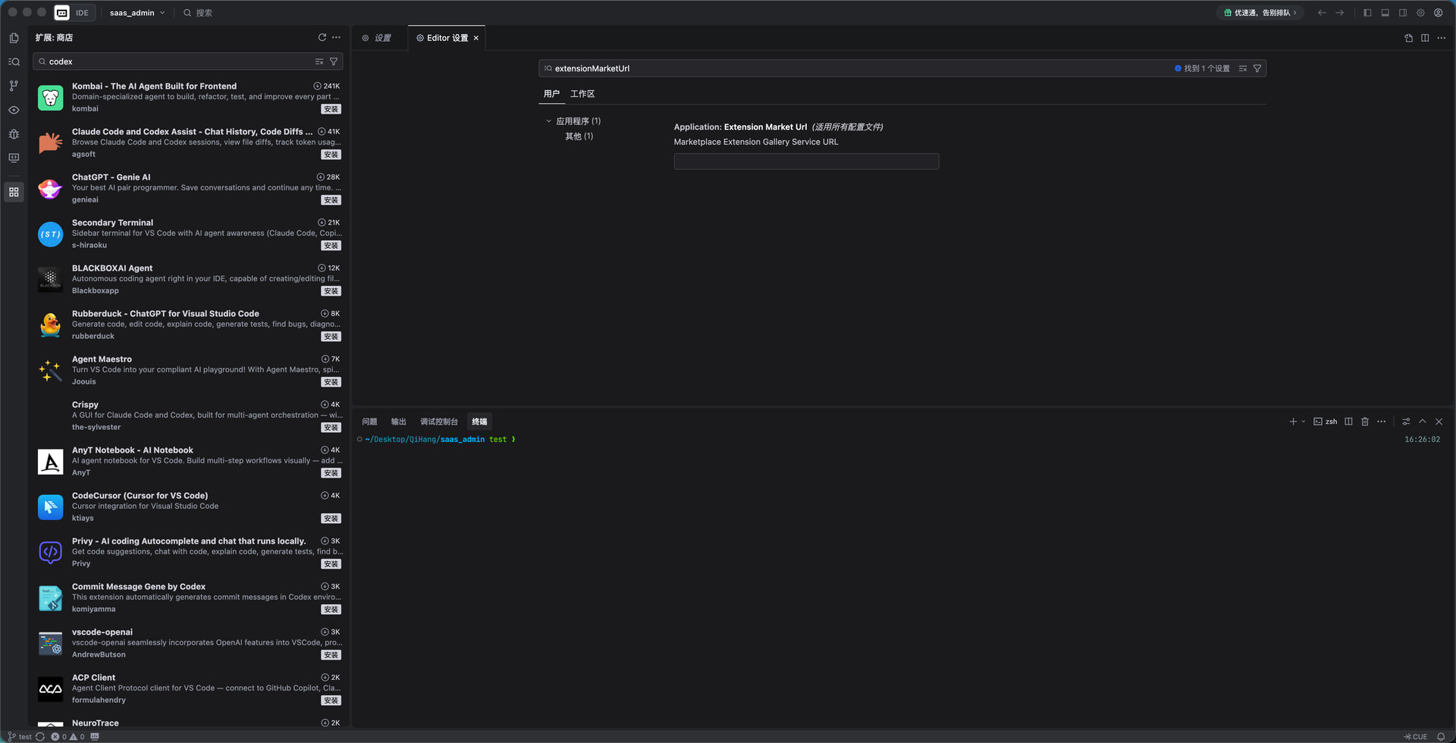The height and width of the screenshot is (743, 1456).
Task: Open the account profile icon
Action: pyautogui.click(x=1438, y=13)
